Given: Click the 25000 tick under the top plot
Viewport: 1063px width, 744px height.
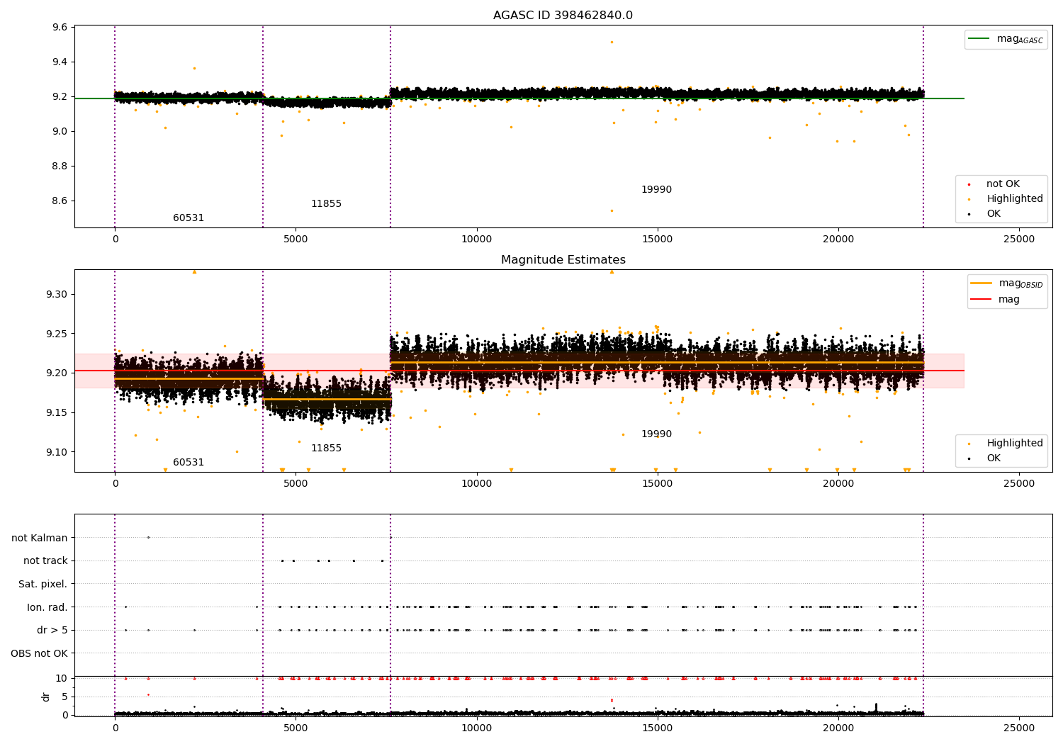Looking at the screenshot, I should point(1019,239).
